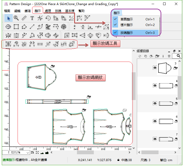Image resolution: width=184 pixels, height=168 pixels.
Task: Open the 檔案 menu
Action: point(7,11)
